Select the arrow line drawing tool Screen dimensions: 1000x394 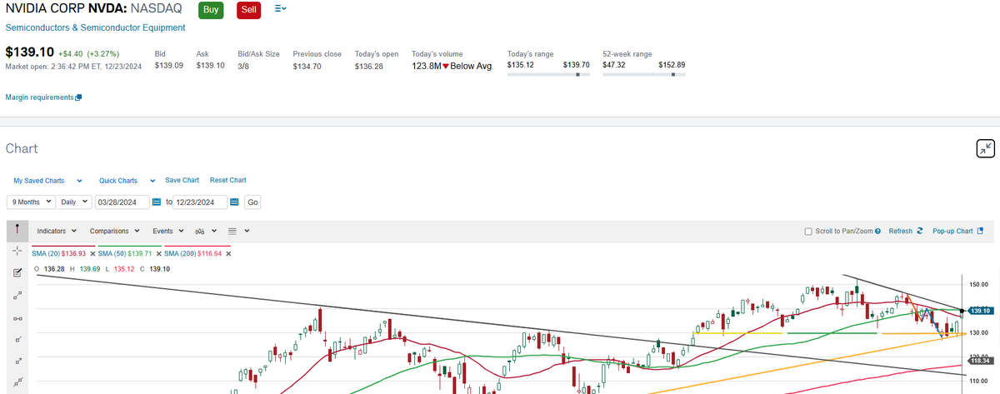pos(17,362)
